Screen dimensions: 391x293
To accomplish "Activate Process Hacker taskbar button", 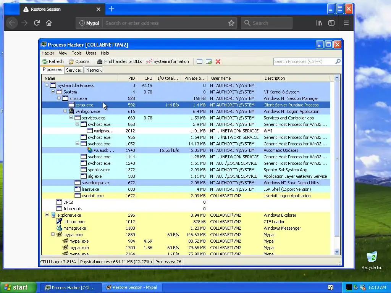I will tap(70, 288).
